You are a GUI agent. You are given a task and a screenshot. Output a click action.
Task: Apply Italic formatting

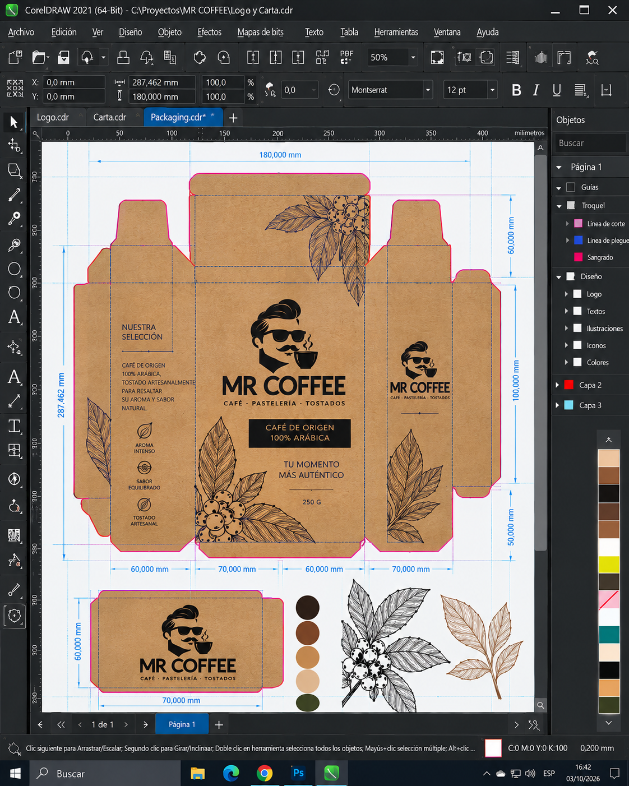tap(536, 90)
